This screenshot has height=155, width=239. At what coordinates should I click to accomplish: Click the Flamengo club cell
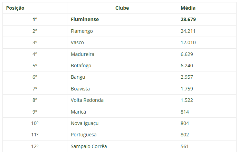[x=82, y=31]
